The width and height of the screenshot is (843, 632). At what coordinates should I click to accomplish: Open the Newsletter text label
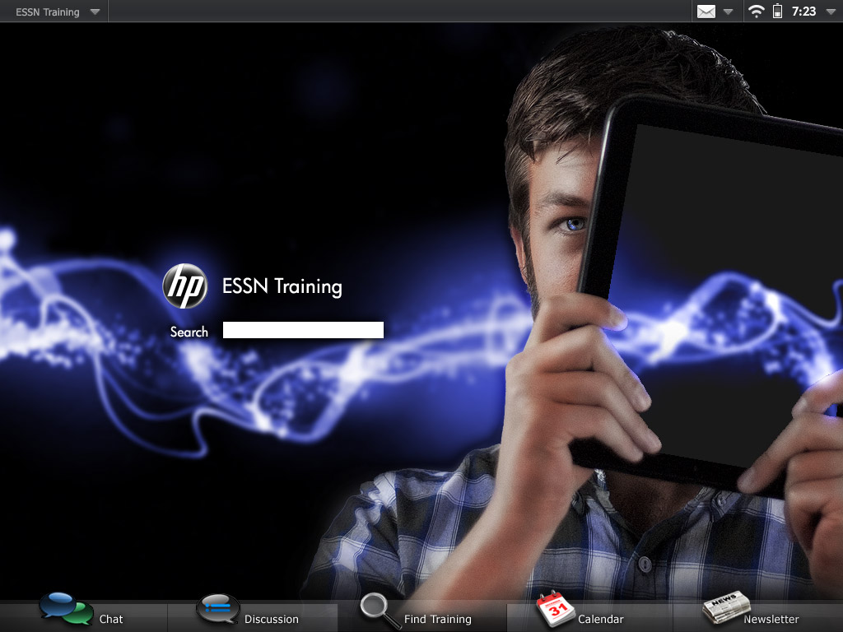771,619
